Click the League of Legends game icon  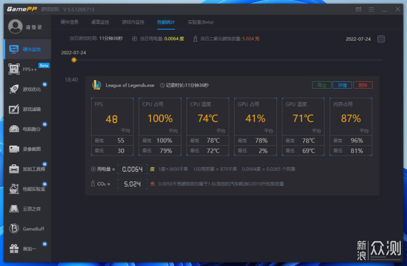pos(97,85)
